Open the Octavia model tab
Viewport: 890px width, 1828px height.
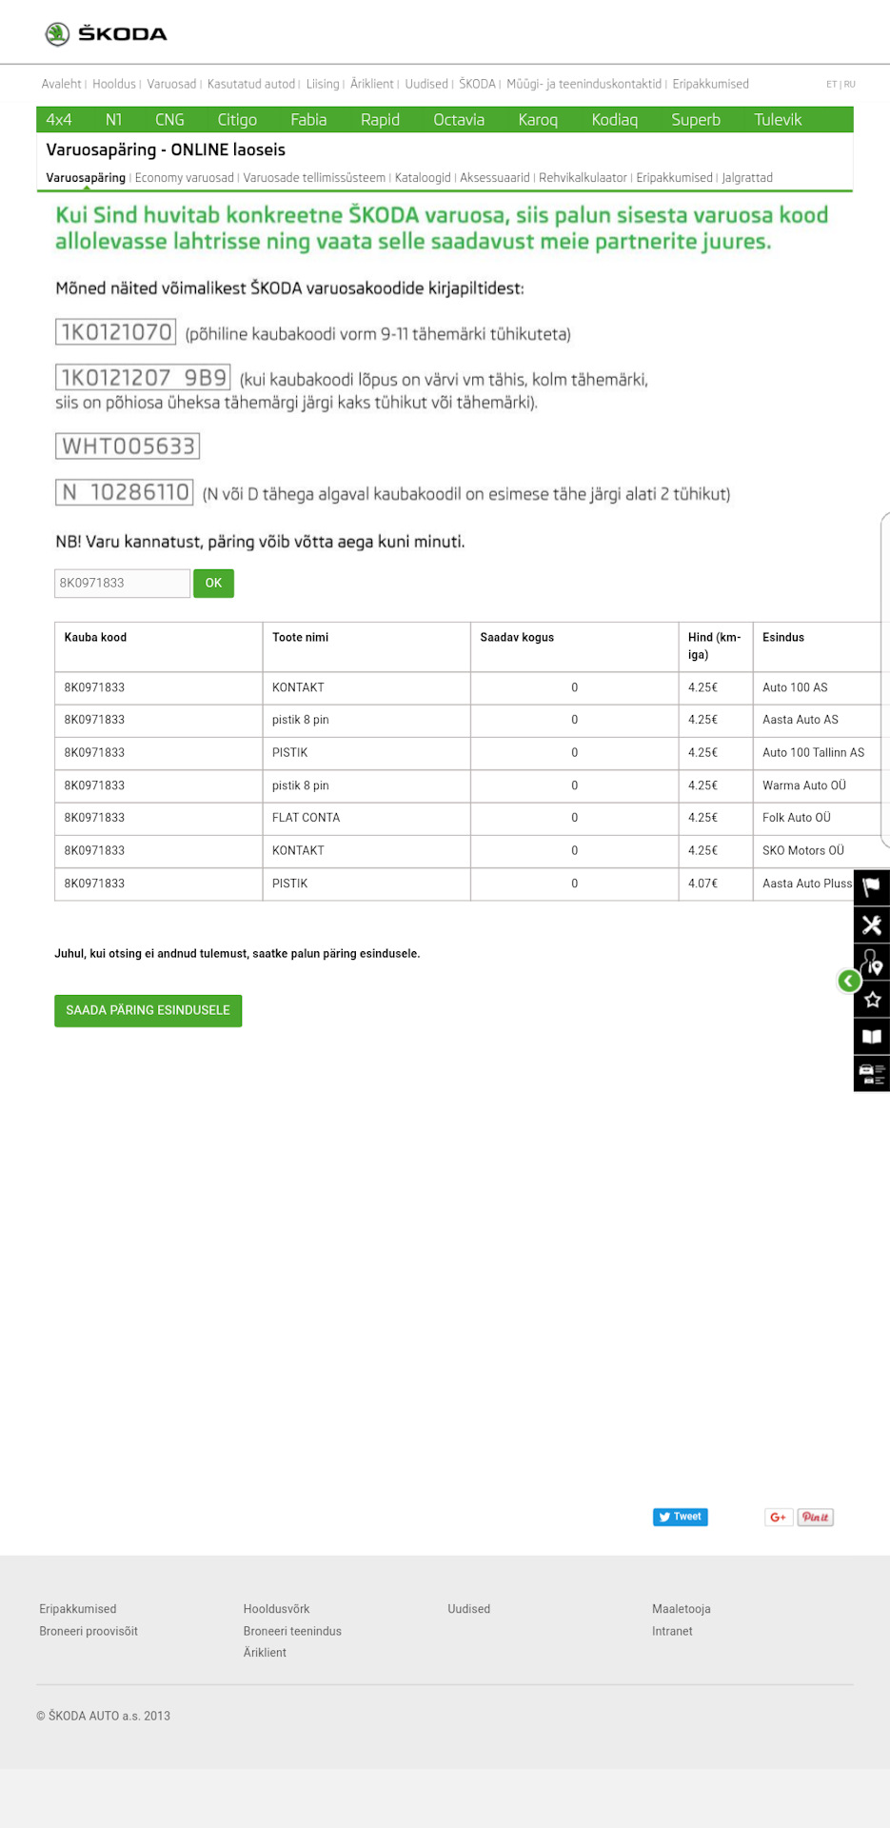click(459, 120)
